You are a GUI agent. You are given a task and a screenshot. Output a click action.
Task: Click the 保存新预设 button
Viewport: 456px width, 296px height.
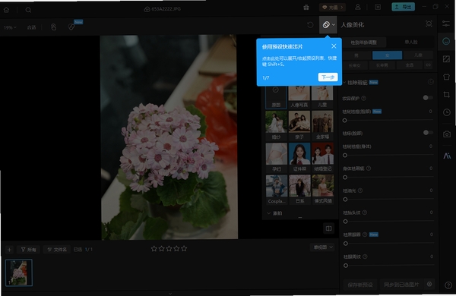pos(360,285)
